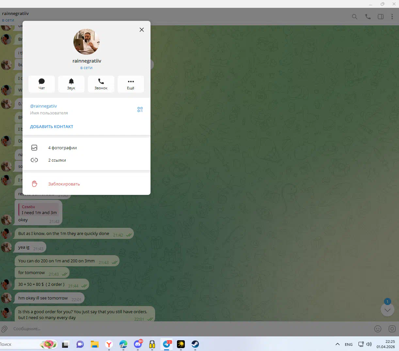
Task: Open the 2 ссылки shared links
Action: point(57,160)
